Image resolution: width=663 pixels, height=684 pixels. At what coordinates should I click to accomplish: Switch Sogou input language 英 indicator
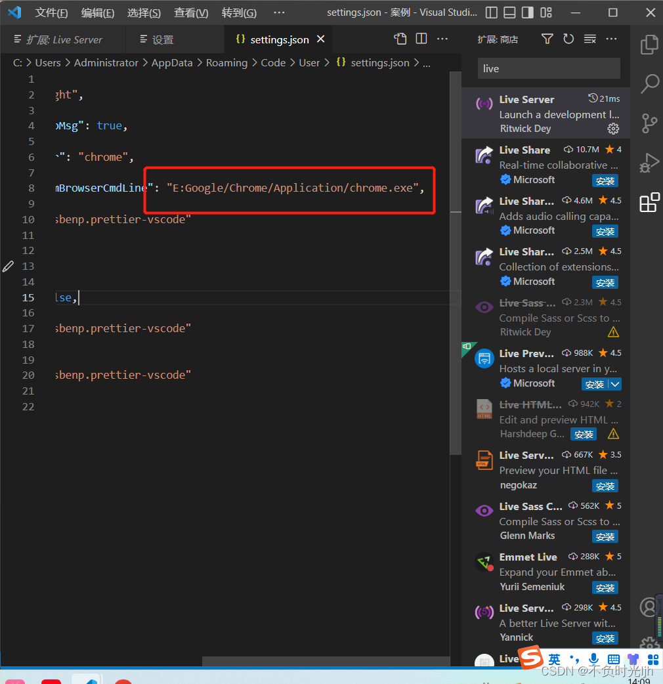[554, 659]
